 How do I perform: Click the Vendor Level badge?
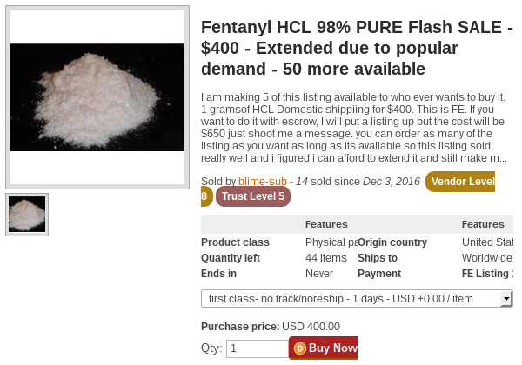460,182
